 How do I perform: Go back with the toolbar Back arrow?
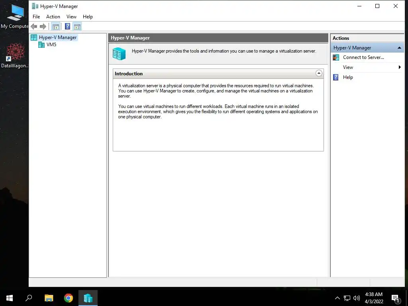click(34, 26)
